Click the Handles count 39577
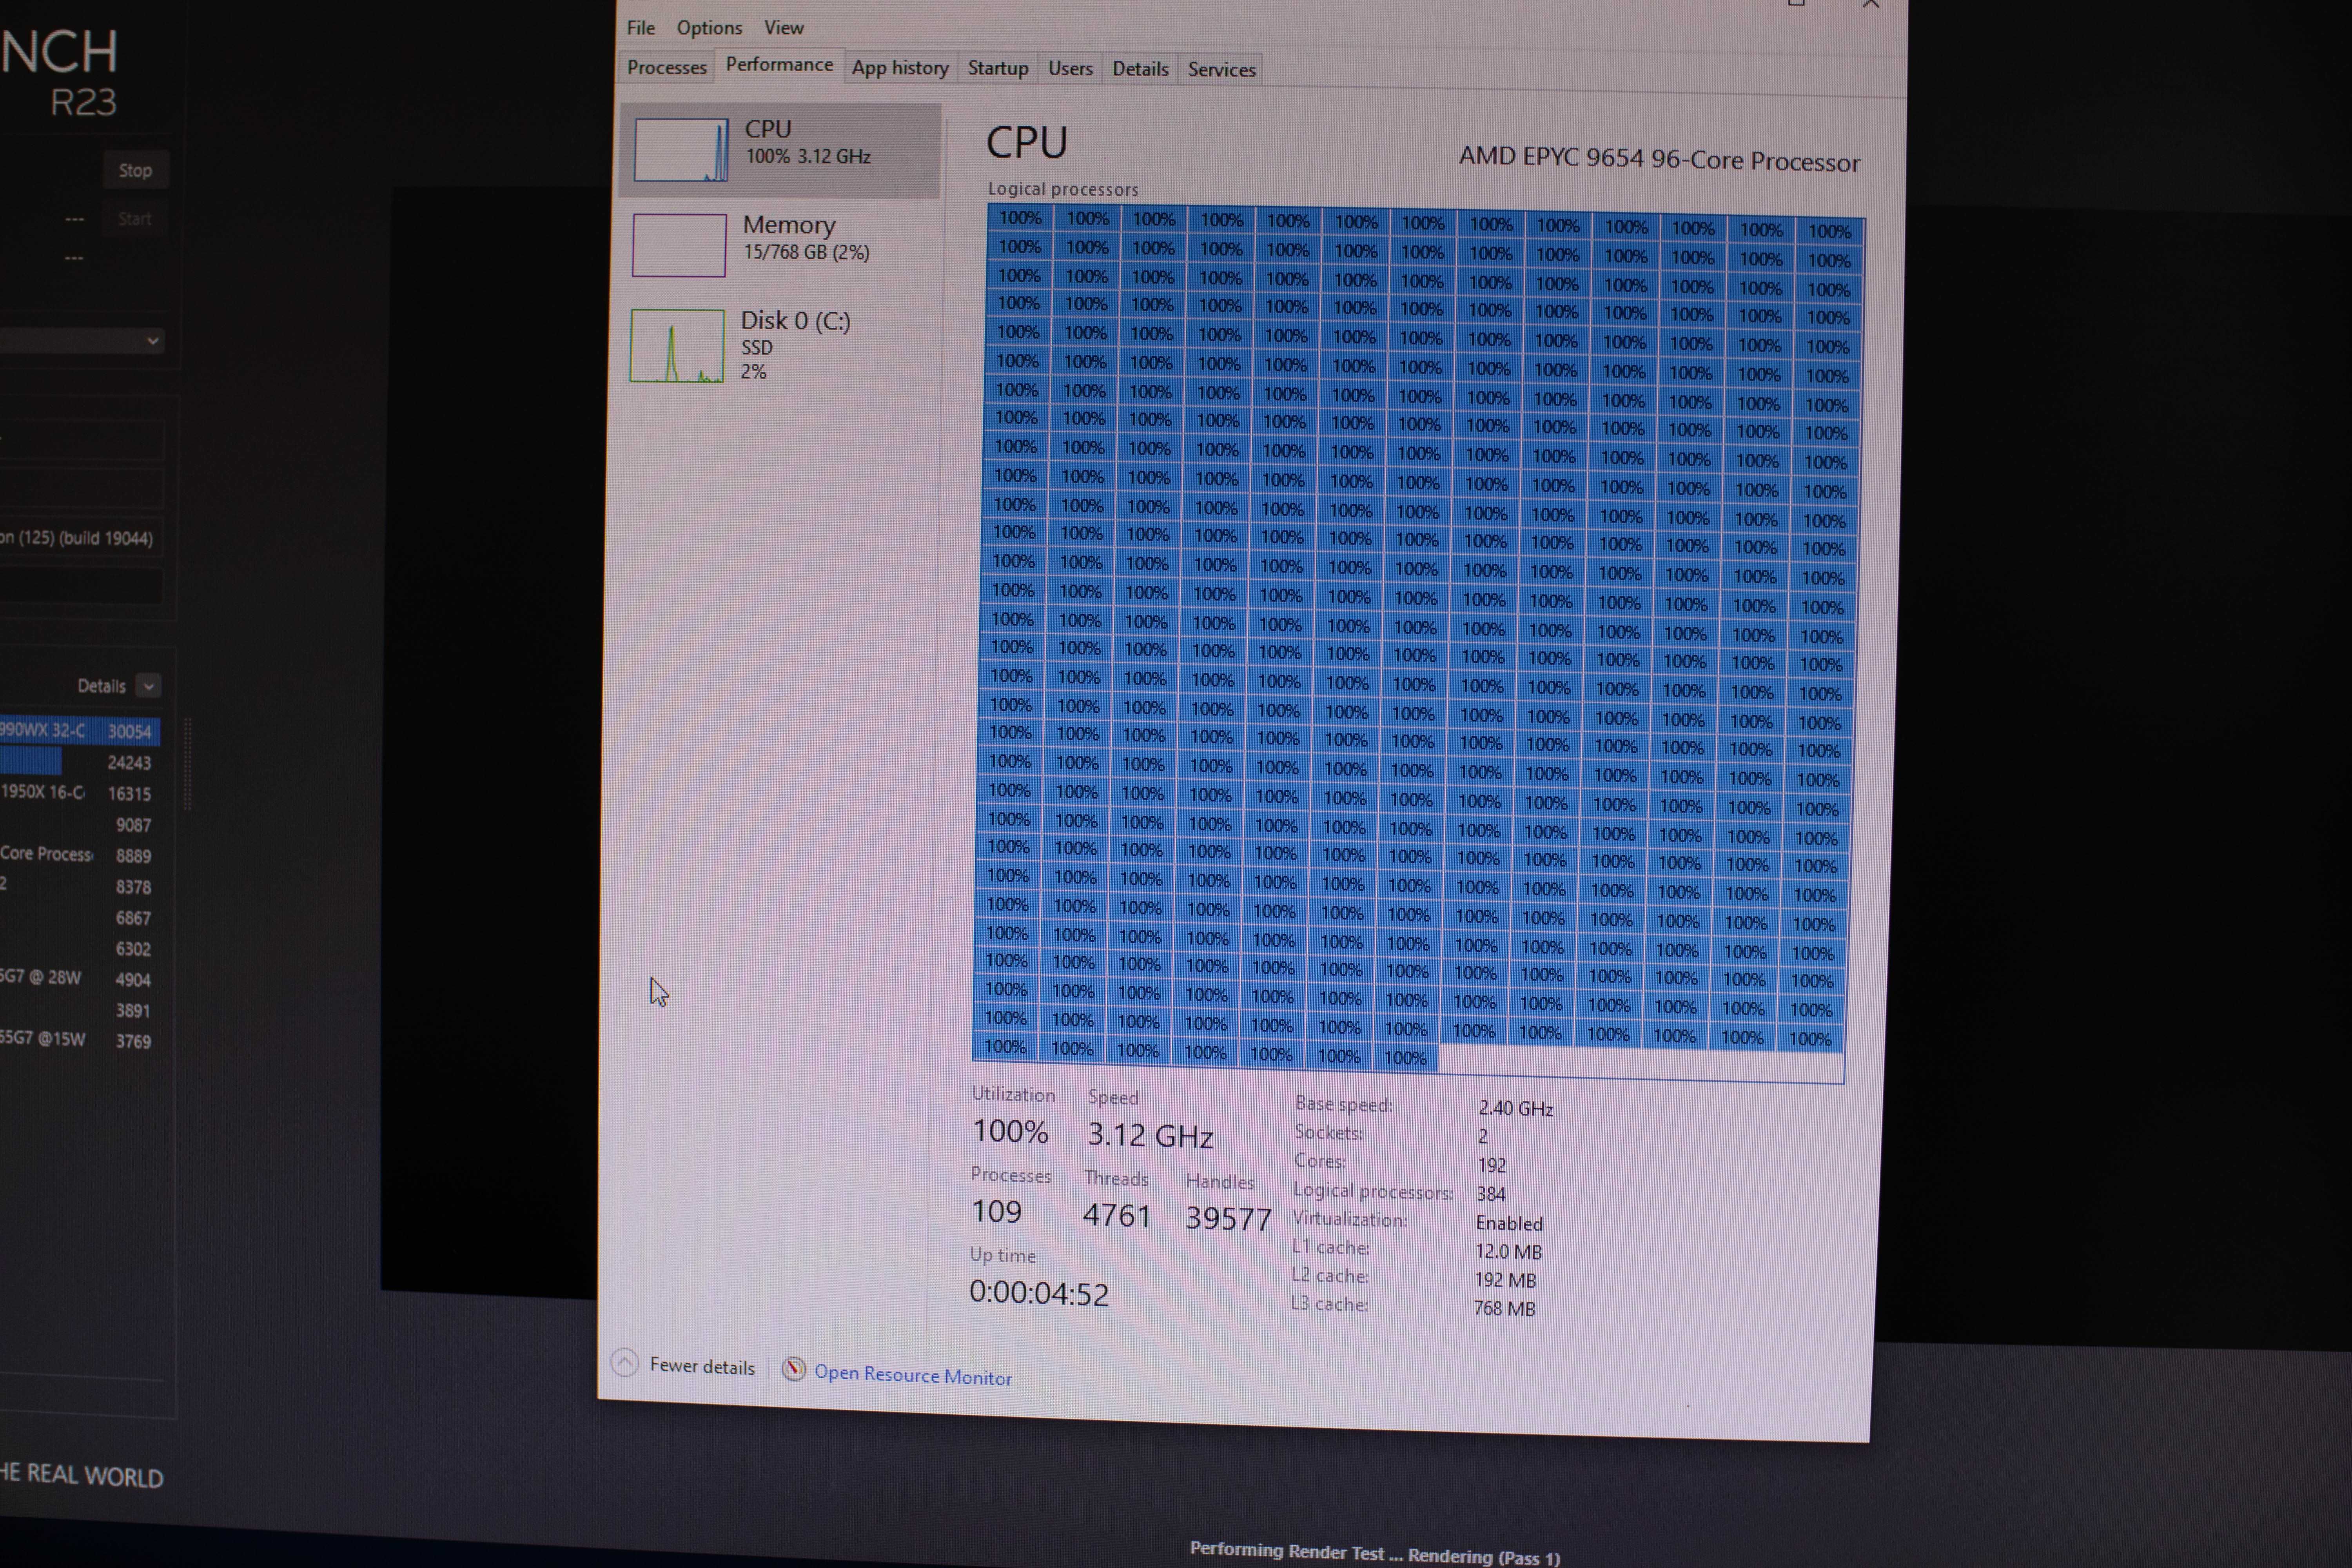The image size is (2352, 1568). pos(1228,1219)
